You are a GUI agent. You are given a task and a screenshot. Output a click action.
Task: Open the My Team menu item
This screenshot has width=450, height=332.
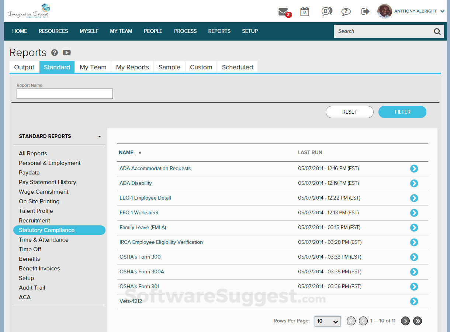[121, 31]
